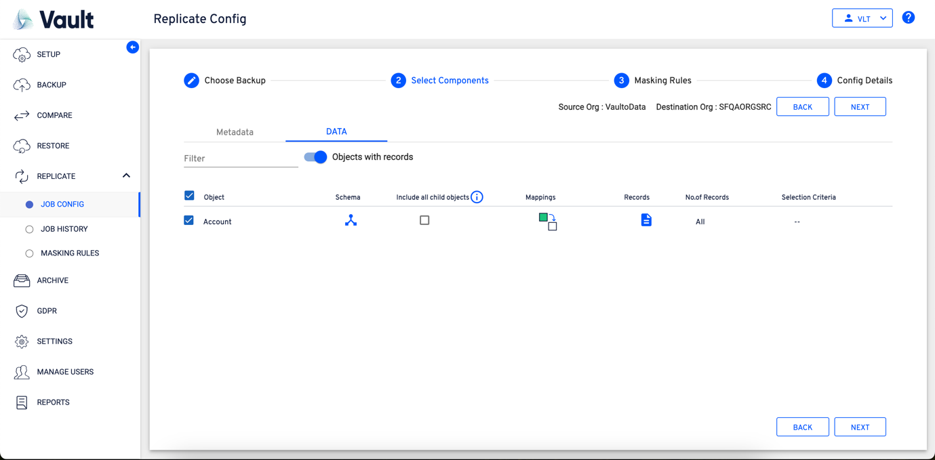Open the Schema icon for Account
This screenshot has height=460, width=935.
(351, 221)
